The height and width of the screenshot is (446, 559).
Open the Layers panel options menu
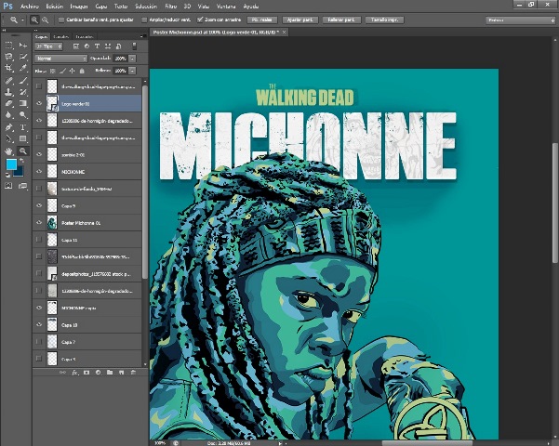pyautogui.click(x=143, y=36)
